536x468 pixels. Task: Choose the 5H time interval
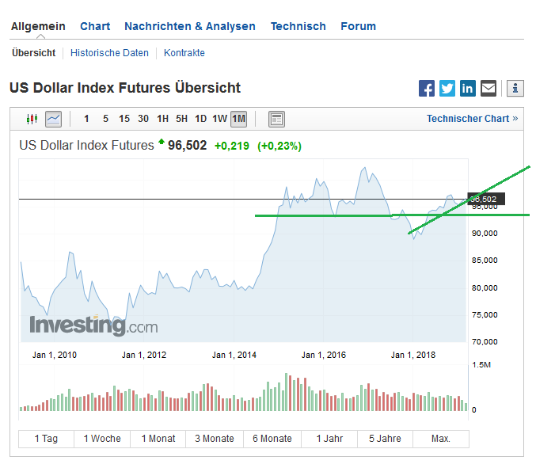(x=181, y=119)
